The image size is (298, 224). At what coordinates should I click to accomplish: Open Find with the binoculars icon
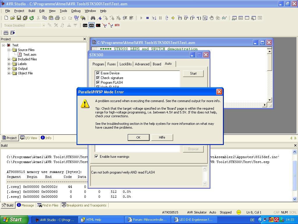(93, 18)
